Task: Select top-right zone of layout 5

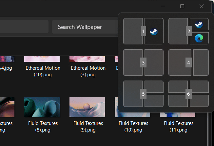Action: 154,86
